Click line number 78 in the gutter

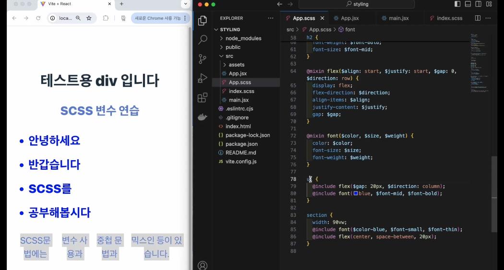click(293, 179)
